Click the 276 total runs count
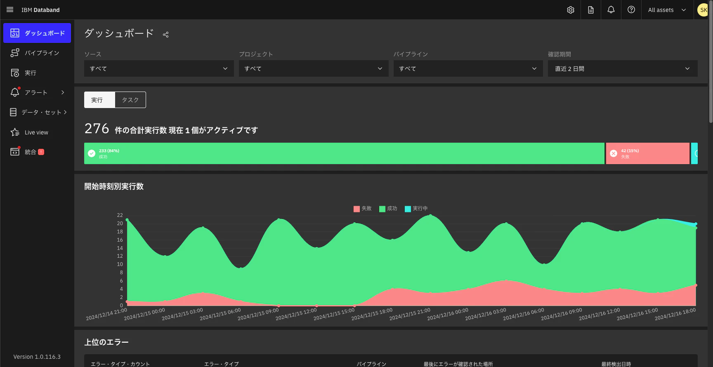This screenshot has width=713, height=367. click(x=97, y=129)
